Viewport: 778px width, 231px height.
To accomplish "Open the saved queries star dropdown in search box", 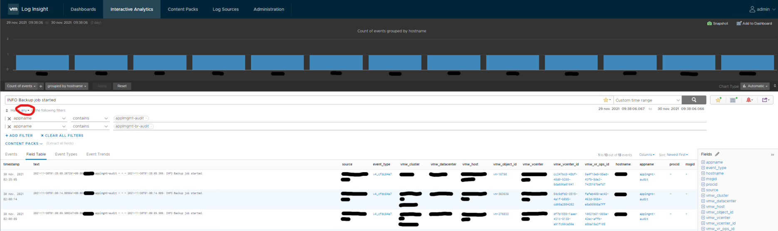I will click(x=607, y=100).
